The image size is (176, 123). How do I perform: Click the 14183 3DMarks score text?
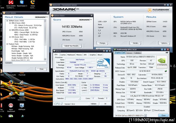pos(72,27)
